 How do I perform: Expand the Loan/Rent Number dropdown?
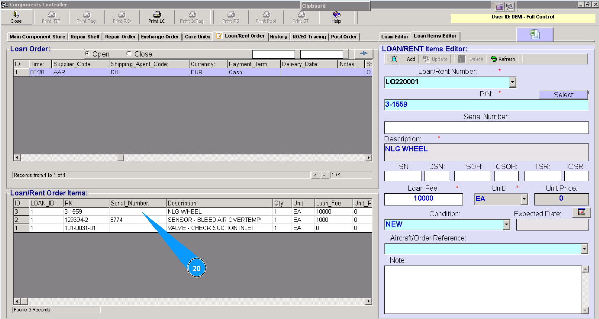513,82
